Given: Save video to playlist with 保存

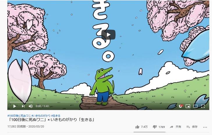Looking at the screenshot, I should pyautogui.click(x=192, y=127).
